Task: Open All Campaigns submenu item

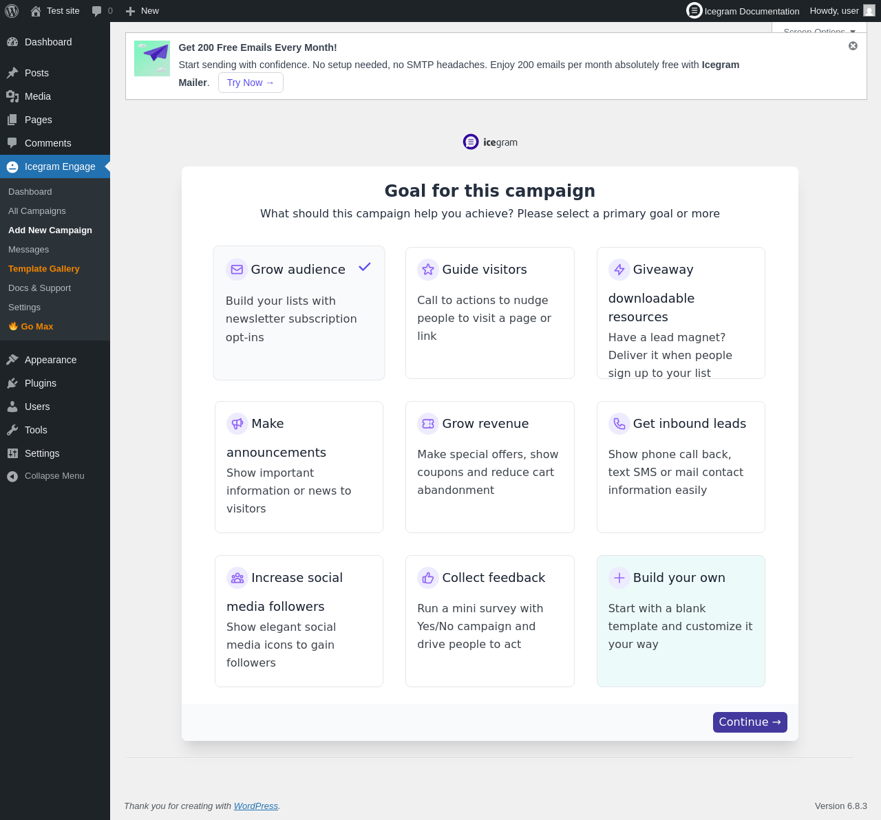Action: (x=37, y=211)
